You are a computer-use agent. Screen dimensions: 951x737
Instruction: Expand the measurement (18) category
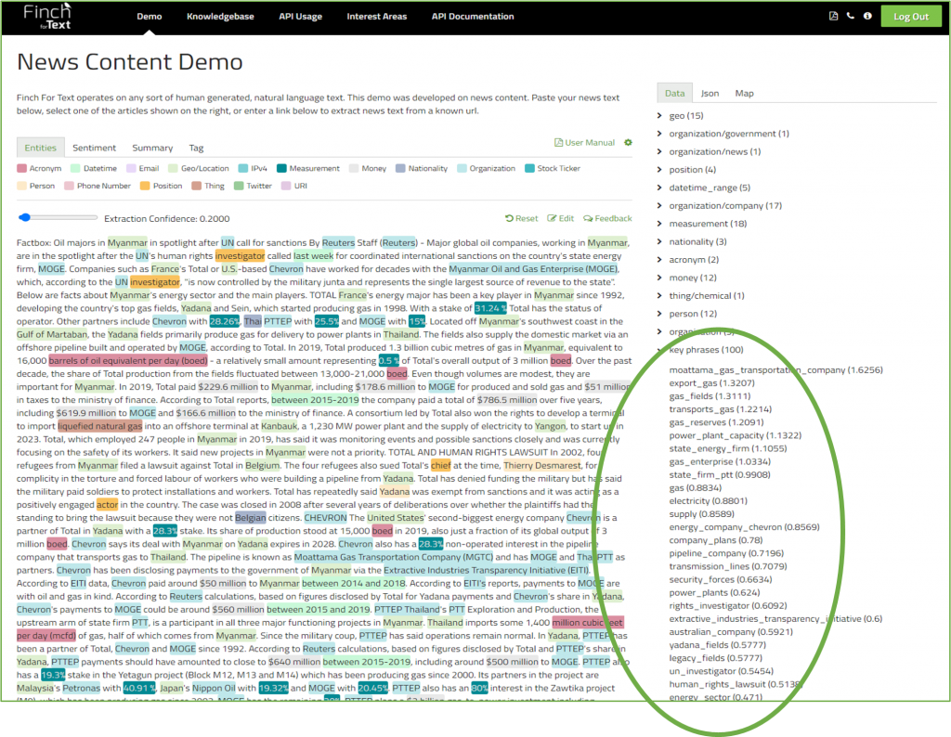point(660,224)
